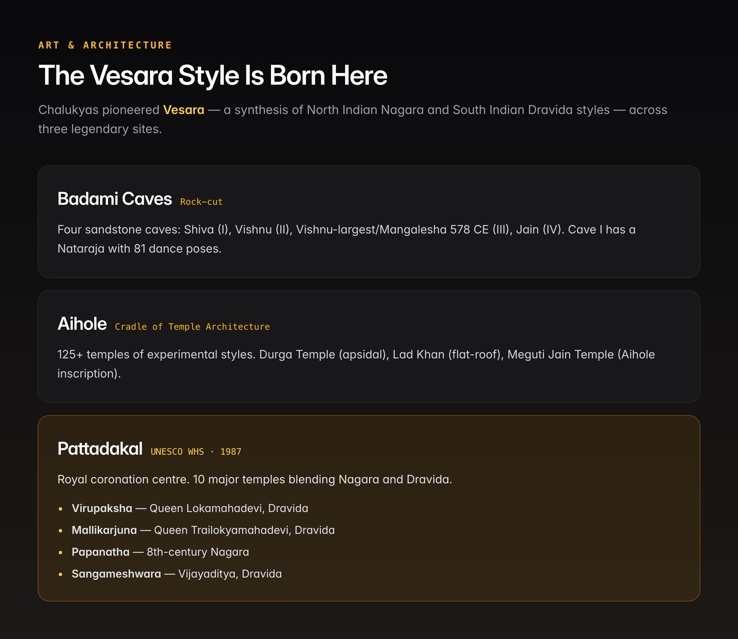Click the 'Cradle of Temple Architecture' tag
Viewport: 738px width, 639px height.
tap(192, 327)
